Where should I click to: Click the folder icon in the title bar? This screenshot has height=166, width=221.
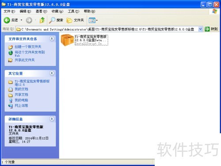pos(4,4)
